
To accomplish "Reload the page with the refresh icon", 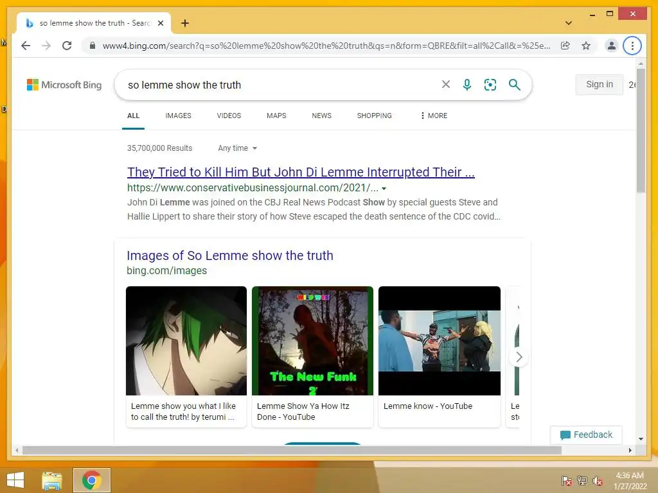I will coord(67,46).
